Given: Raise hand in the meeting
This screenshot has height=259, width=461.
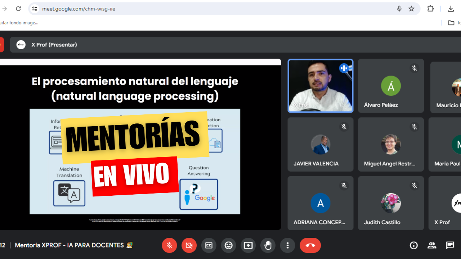Looking at the screenshot, I should pyautogui.click(x=268, y=245).
